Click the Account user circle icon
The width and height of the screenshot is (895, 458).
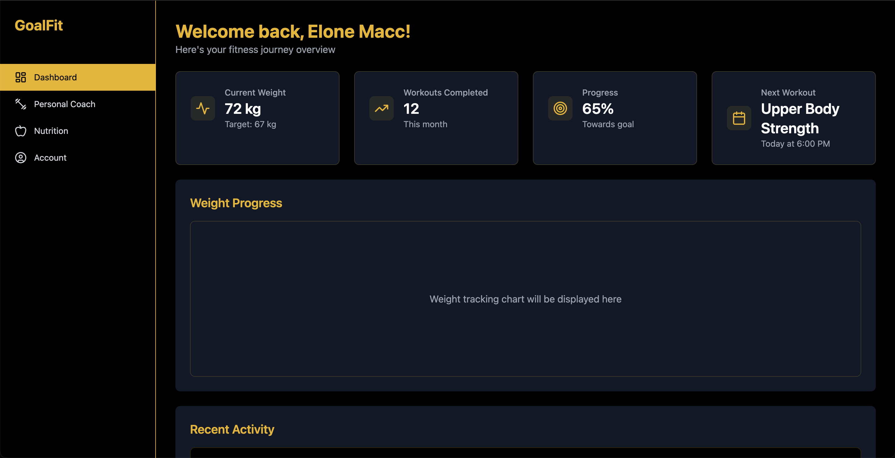[x=20, y=158]
